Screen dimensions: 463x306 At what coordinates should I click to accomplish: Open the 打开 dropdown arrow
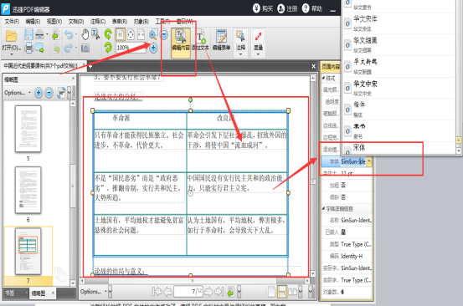pos(12,54)
